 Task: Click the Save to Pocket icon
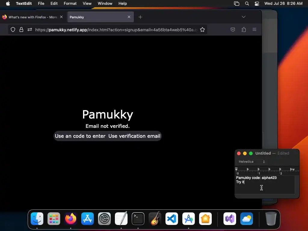coord(233,30)
